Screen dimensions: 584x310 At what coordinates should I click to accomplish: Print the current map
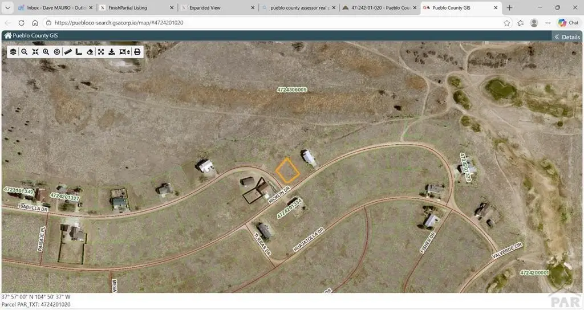(x=137, y=52)
